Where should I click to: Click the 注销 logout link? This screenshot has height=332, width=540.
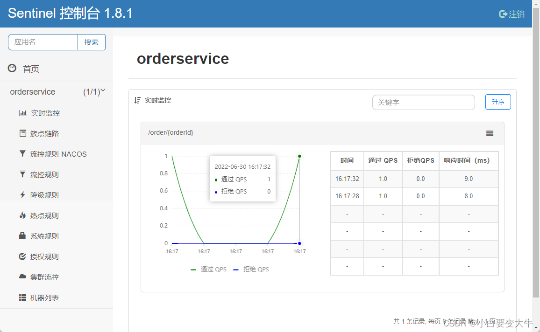[517, 14]
